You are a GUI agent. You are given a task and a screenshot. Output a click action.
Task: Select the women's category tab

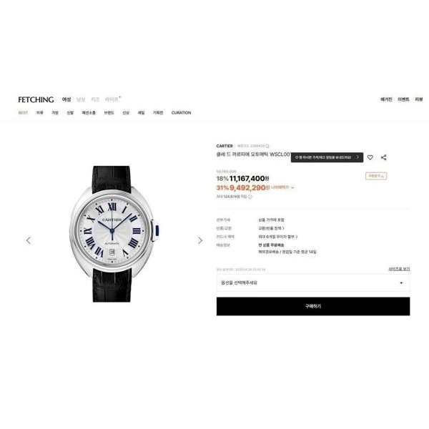(x=66, y=99)
